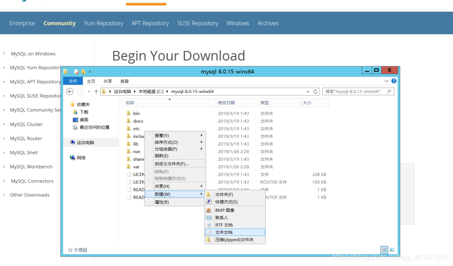The width and height of the screenshot is (453, 266).
Task: Click 本地磁盘 (C:) in address path
Action: [151, 92]
